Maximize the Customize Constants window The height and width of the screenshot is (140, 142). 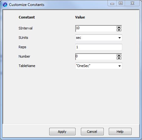121,3
